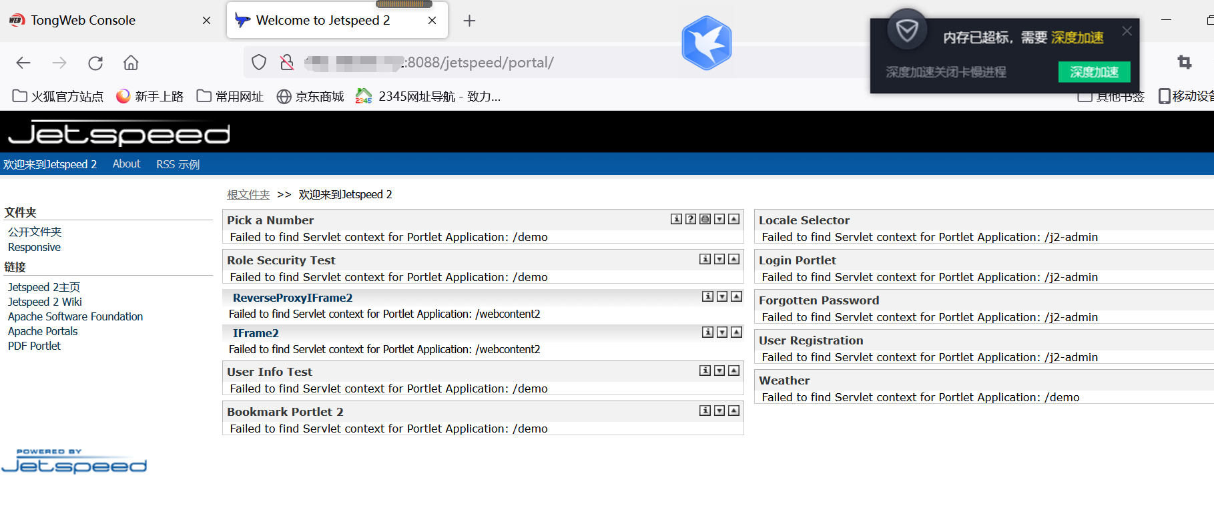
Task: Visit Apache Software Foundation link
Action: click(x=75, y=316)
